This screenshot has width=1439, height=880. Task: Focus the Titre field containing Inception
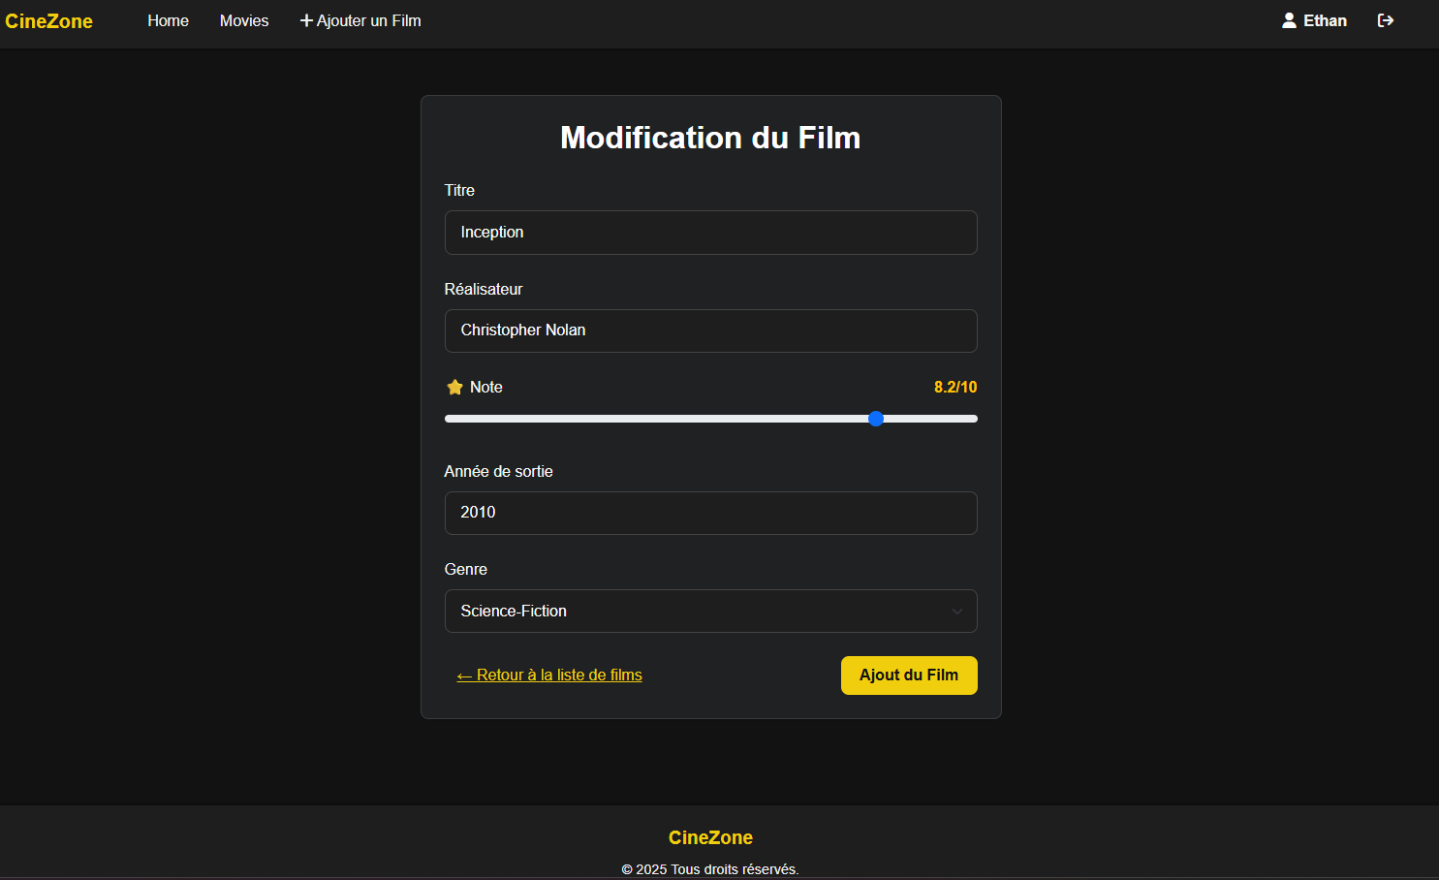710,233
